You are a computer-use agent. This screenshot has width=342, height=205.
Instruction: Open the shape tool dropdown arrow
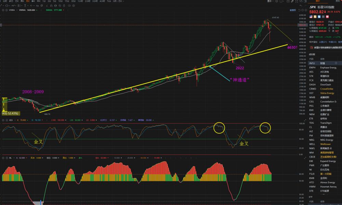coord(9,6)
